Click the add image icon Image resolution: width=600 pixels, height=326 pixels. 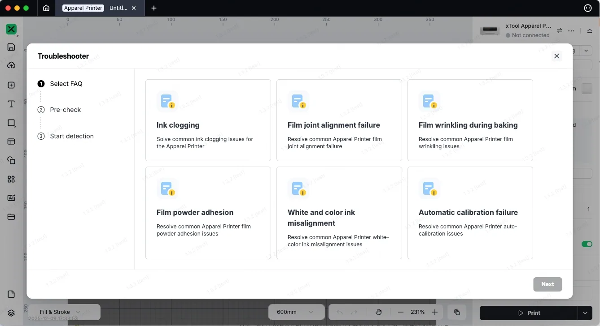click(x=11, y=85)
